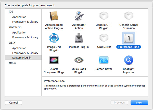The width and height of the screenshot is (153, 110).
Task: Click the Preference Pane switch icon
Action: click(x=129, y=38)
